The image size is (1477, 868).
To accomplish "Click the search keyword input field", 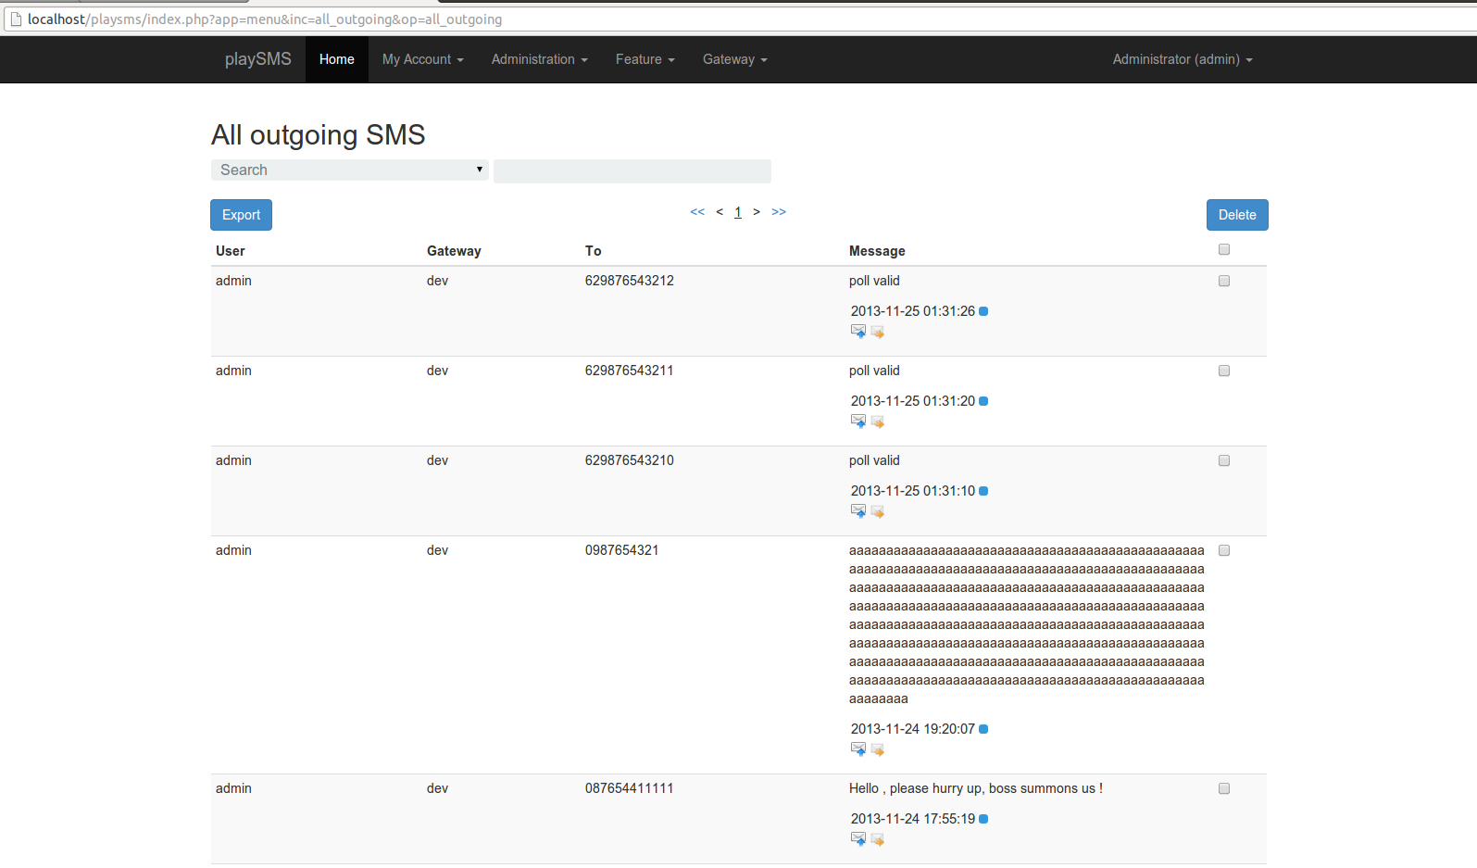I will [632, 171].
